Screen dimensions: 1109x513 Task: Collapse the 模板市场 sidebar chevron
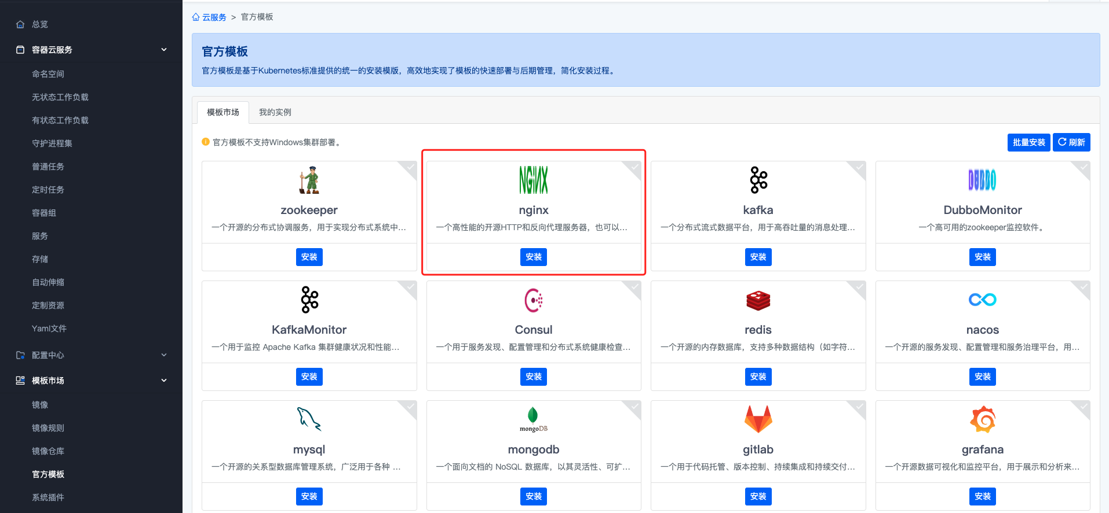(164, 381)
